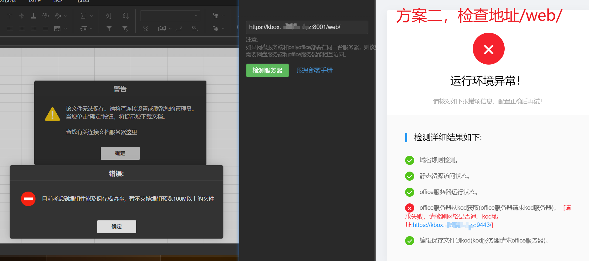This screenshot has height=261, width=589.
Task: Open 查找有关连接文档服务器这里 help text
Action: coord(101,132)
